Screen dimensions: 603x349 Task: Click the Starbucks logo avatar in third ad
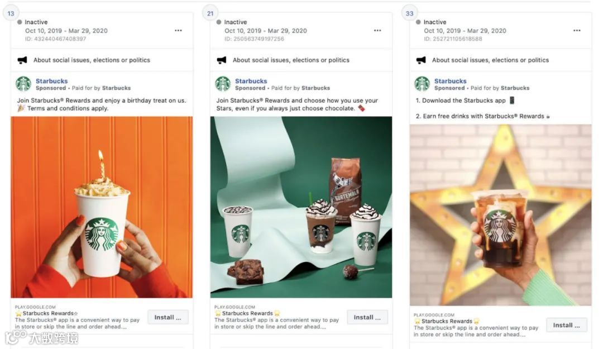422,84
